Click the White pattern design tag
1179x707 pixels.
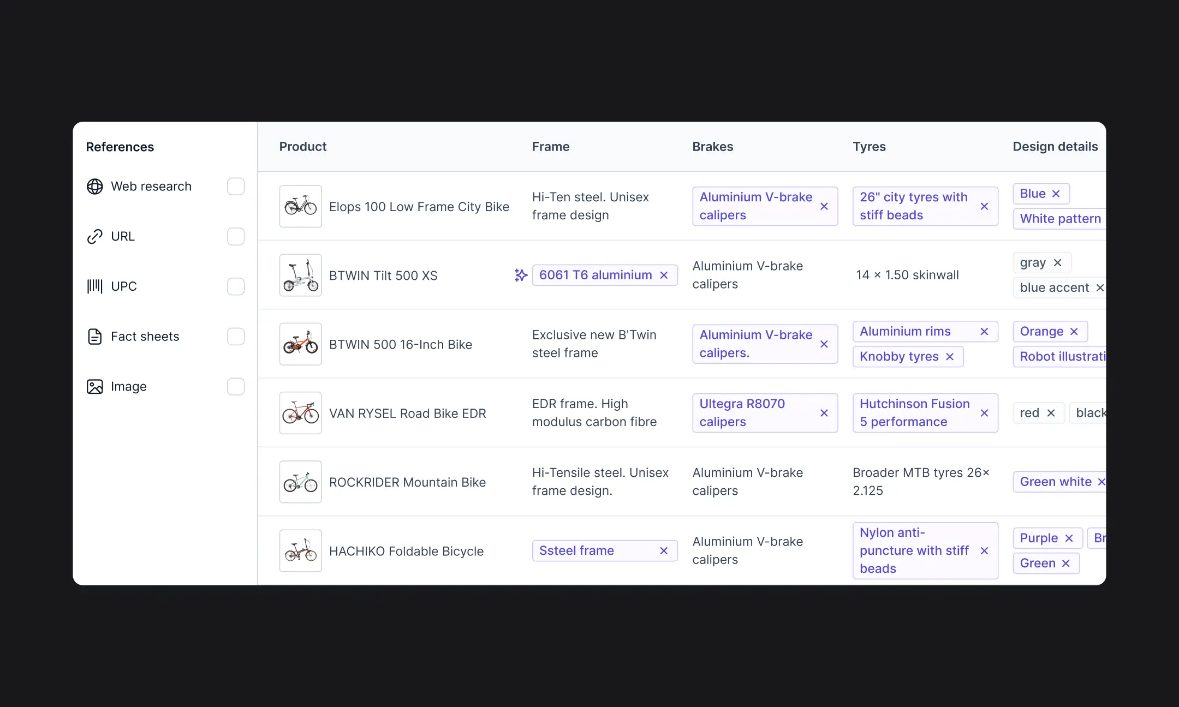coord(1060,219)
